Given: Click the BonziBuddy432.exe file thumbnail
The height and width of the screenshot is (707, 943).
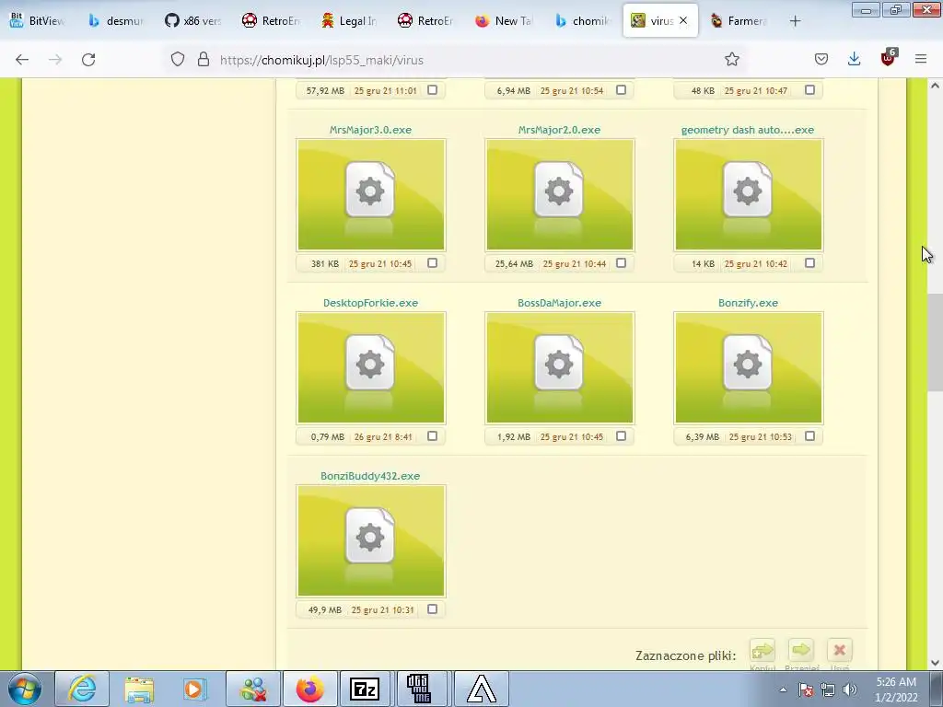Looking at the screenshot, I should (370, 541).
